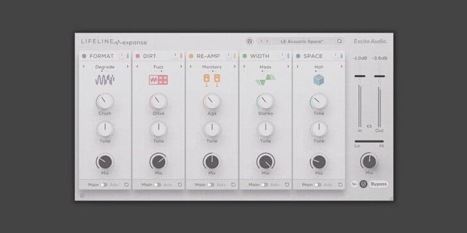This screenshot has height=233, width=467.
Task: Reset the FORMAT module with its reset icon
Action: [x=126, y=184]
